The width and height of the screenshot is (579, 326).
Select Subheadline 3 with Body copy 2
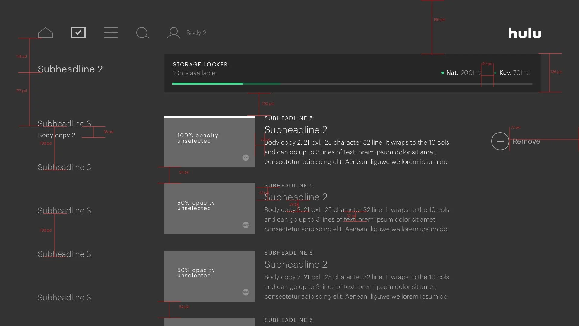click(x=64, y=124)
